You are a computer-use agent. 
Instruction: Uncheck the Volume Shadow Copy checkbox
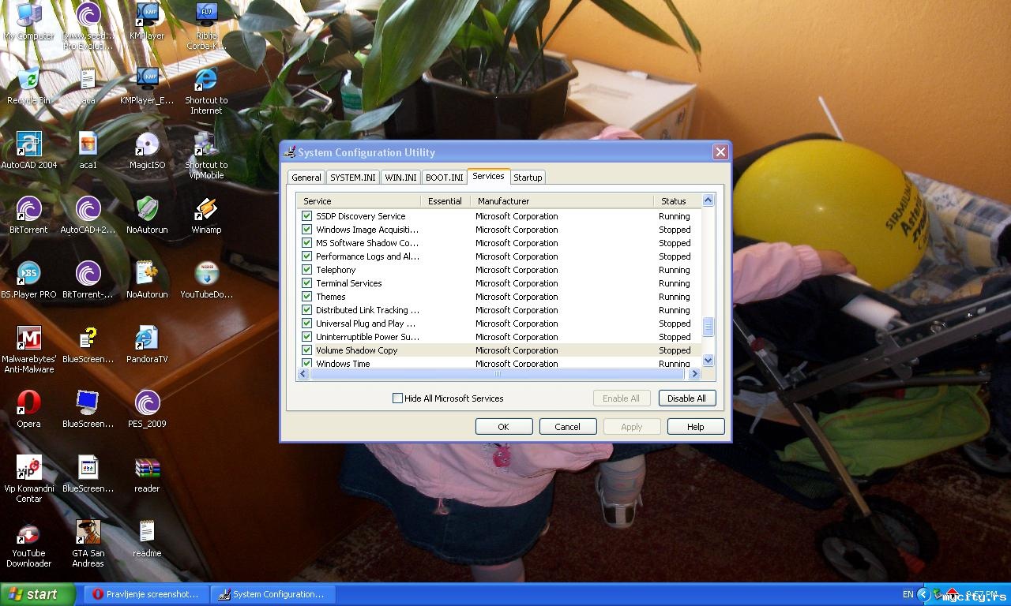(x=307, y=350)
